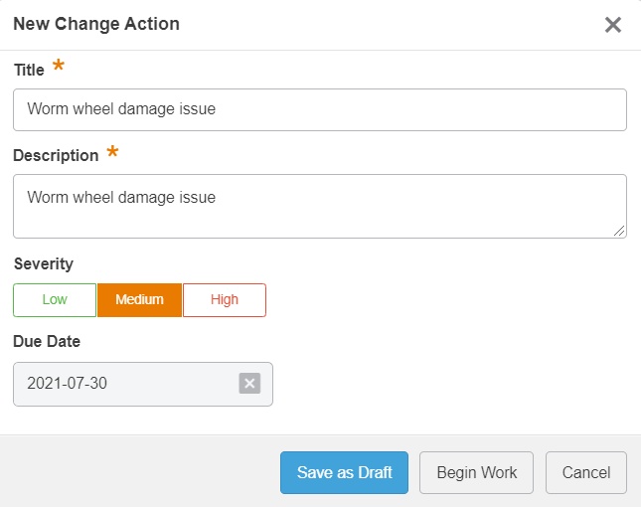
Task: Close the New Change Action dialog
Action: [613, 25]
